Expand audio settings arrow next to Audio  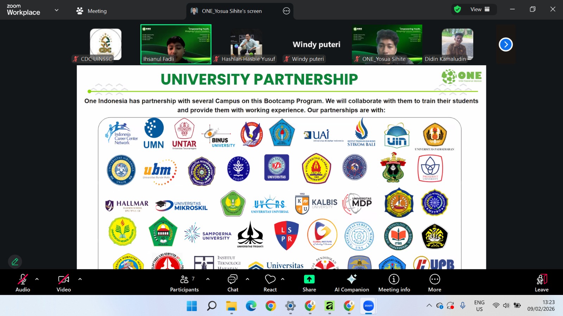37,279
